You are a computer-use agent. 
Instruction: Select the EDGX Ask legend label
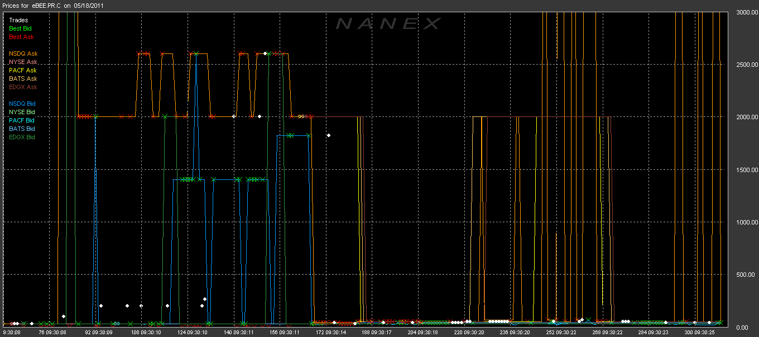tap(23, 87)
